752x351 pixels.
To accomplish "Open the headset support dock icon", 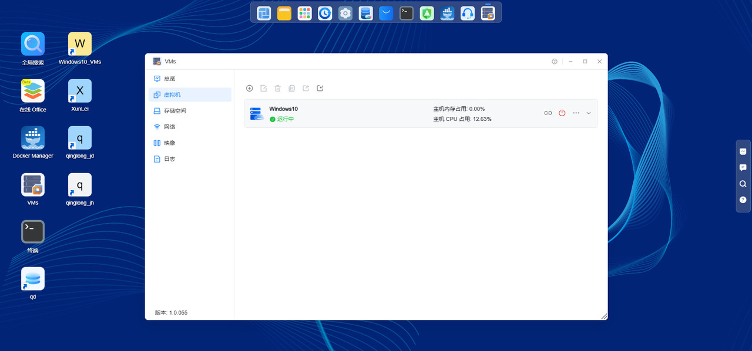I will [468, 13].
